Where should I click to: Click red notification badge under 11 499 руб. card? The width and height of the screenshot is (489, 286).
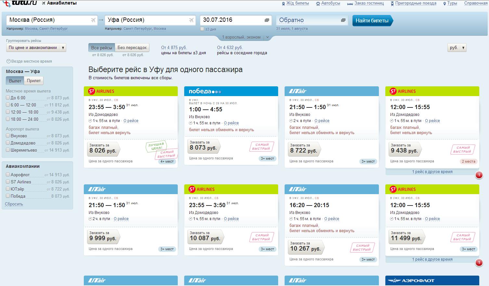pos(479,263)
